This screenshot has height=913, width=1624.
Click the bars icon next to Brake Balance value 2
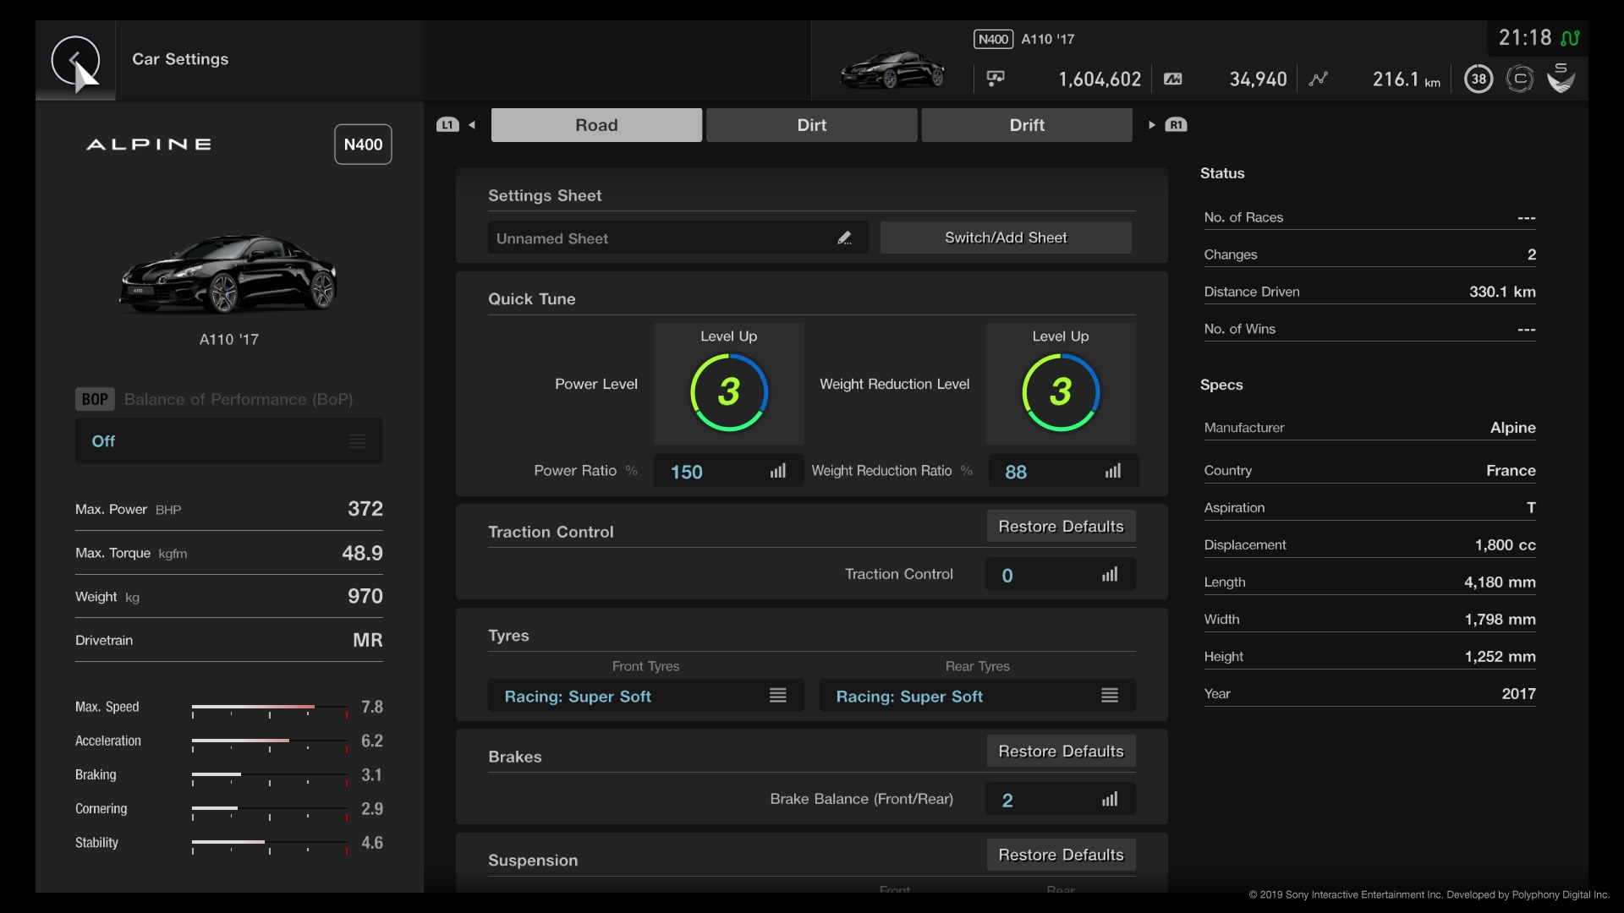[1111, 799]
